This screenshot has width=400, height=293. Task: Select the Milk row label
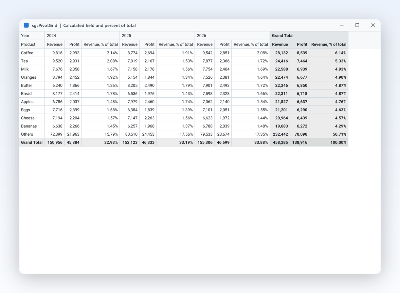click(x=32, y=69)
